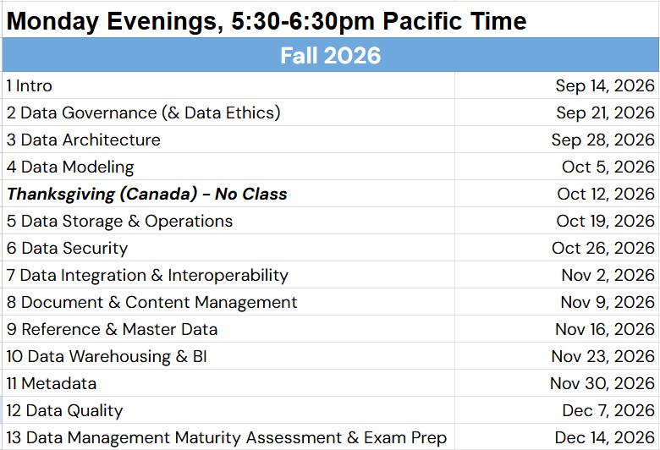Click the '3 Data Architecture' cell
Screen dimensions: 660x450
228,140
